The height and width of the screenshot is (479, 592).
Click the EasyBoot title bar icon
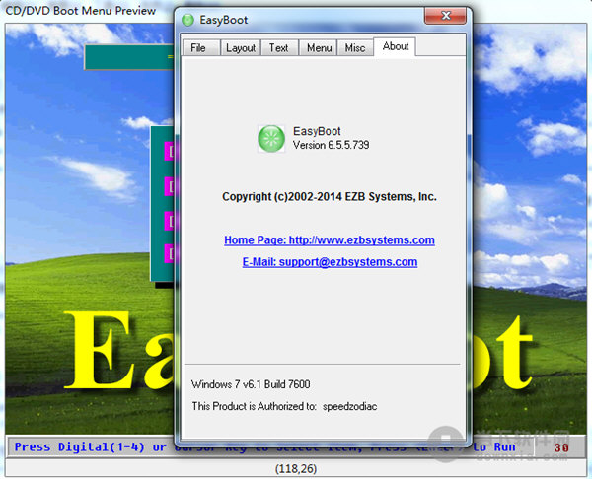187,19
